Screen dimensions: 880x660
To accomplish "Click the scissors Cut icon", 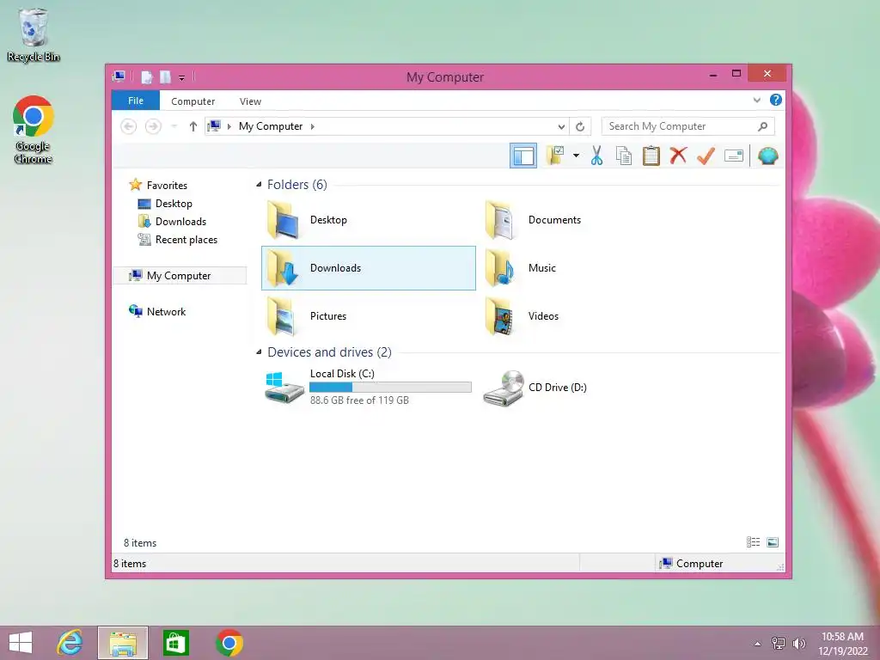I will (596, 156).
